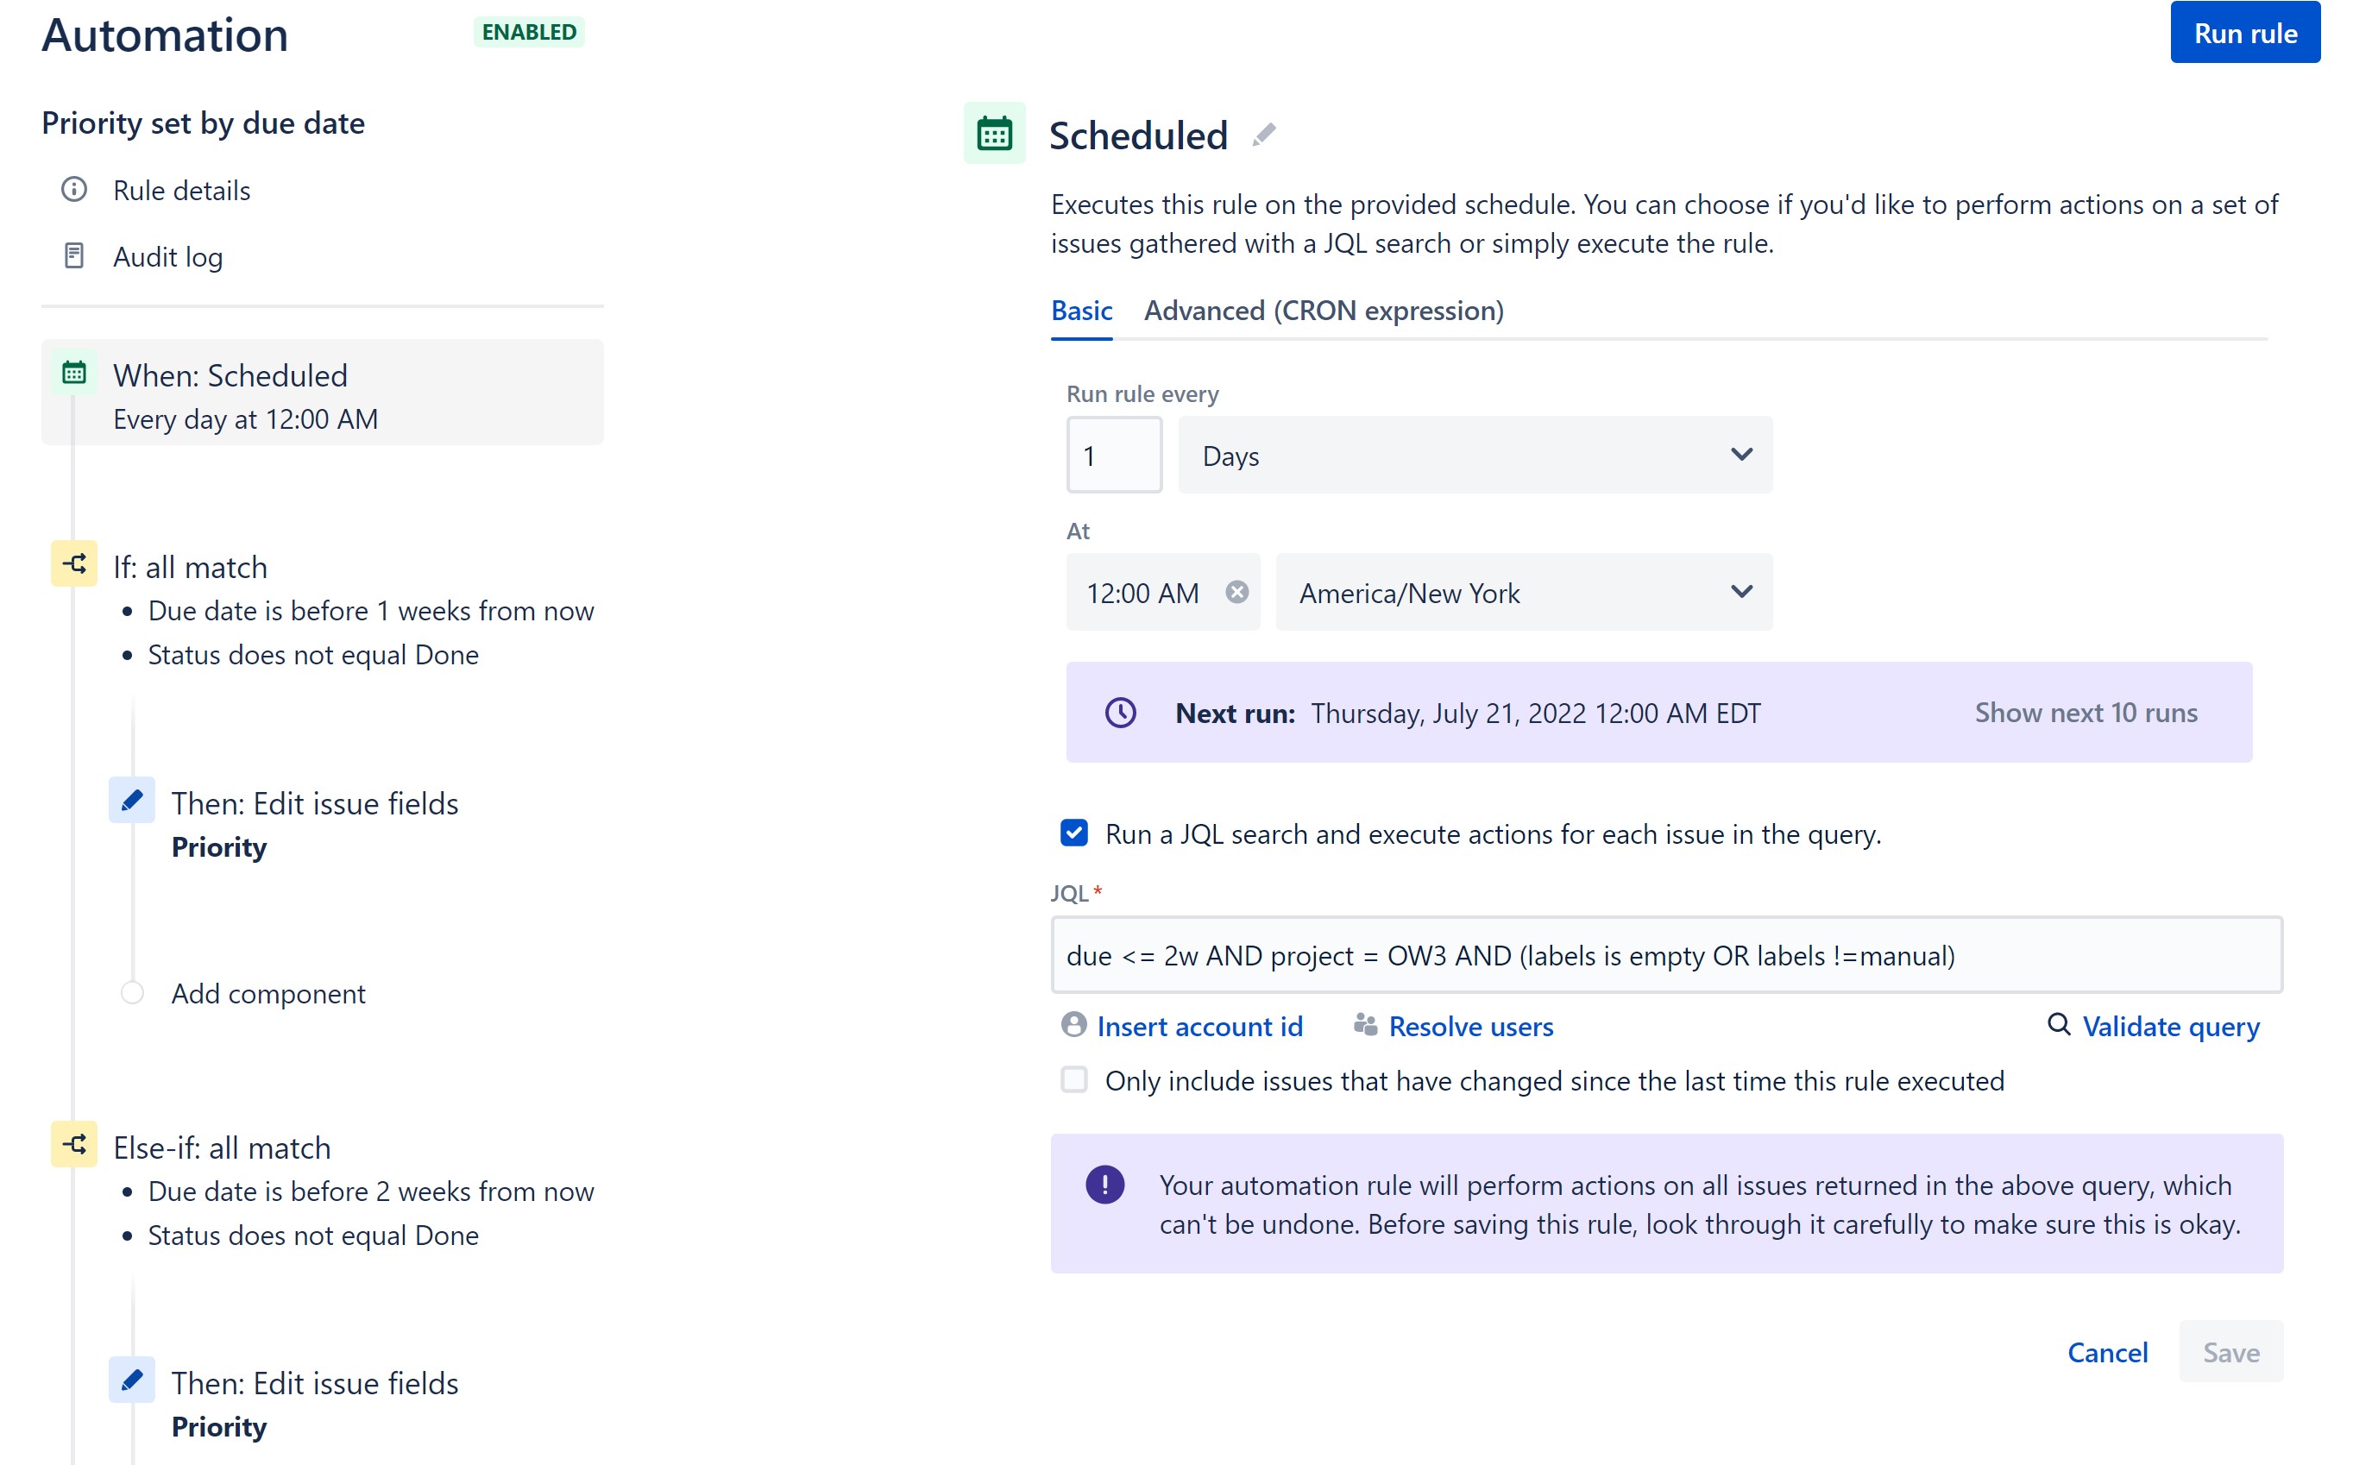Click the Insert account id person icon
The image size is (2353, 1465).
click(x=1073, y=1025)
